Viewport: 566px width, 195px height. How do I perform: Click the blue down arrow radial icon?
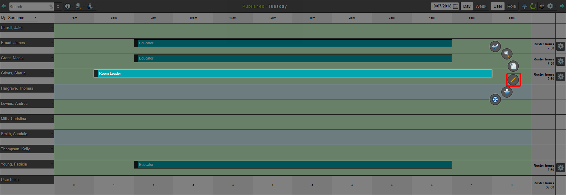click(507, 92)
